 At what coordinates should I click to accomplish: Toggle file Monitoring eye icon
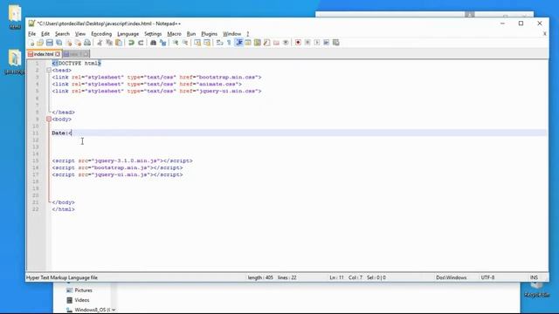point(286,43)
